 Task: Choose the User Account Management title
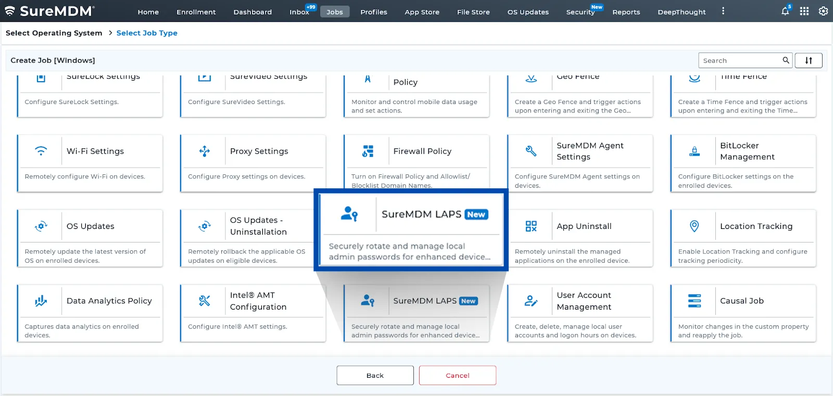point(584,301)
